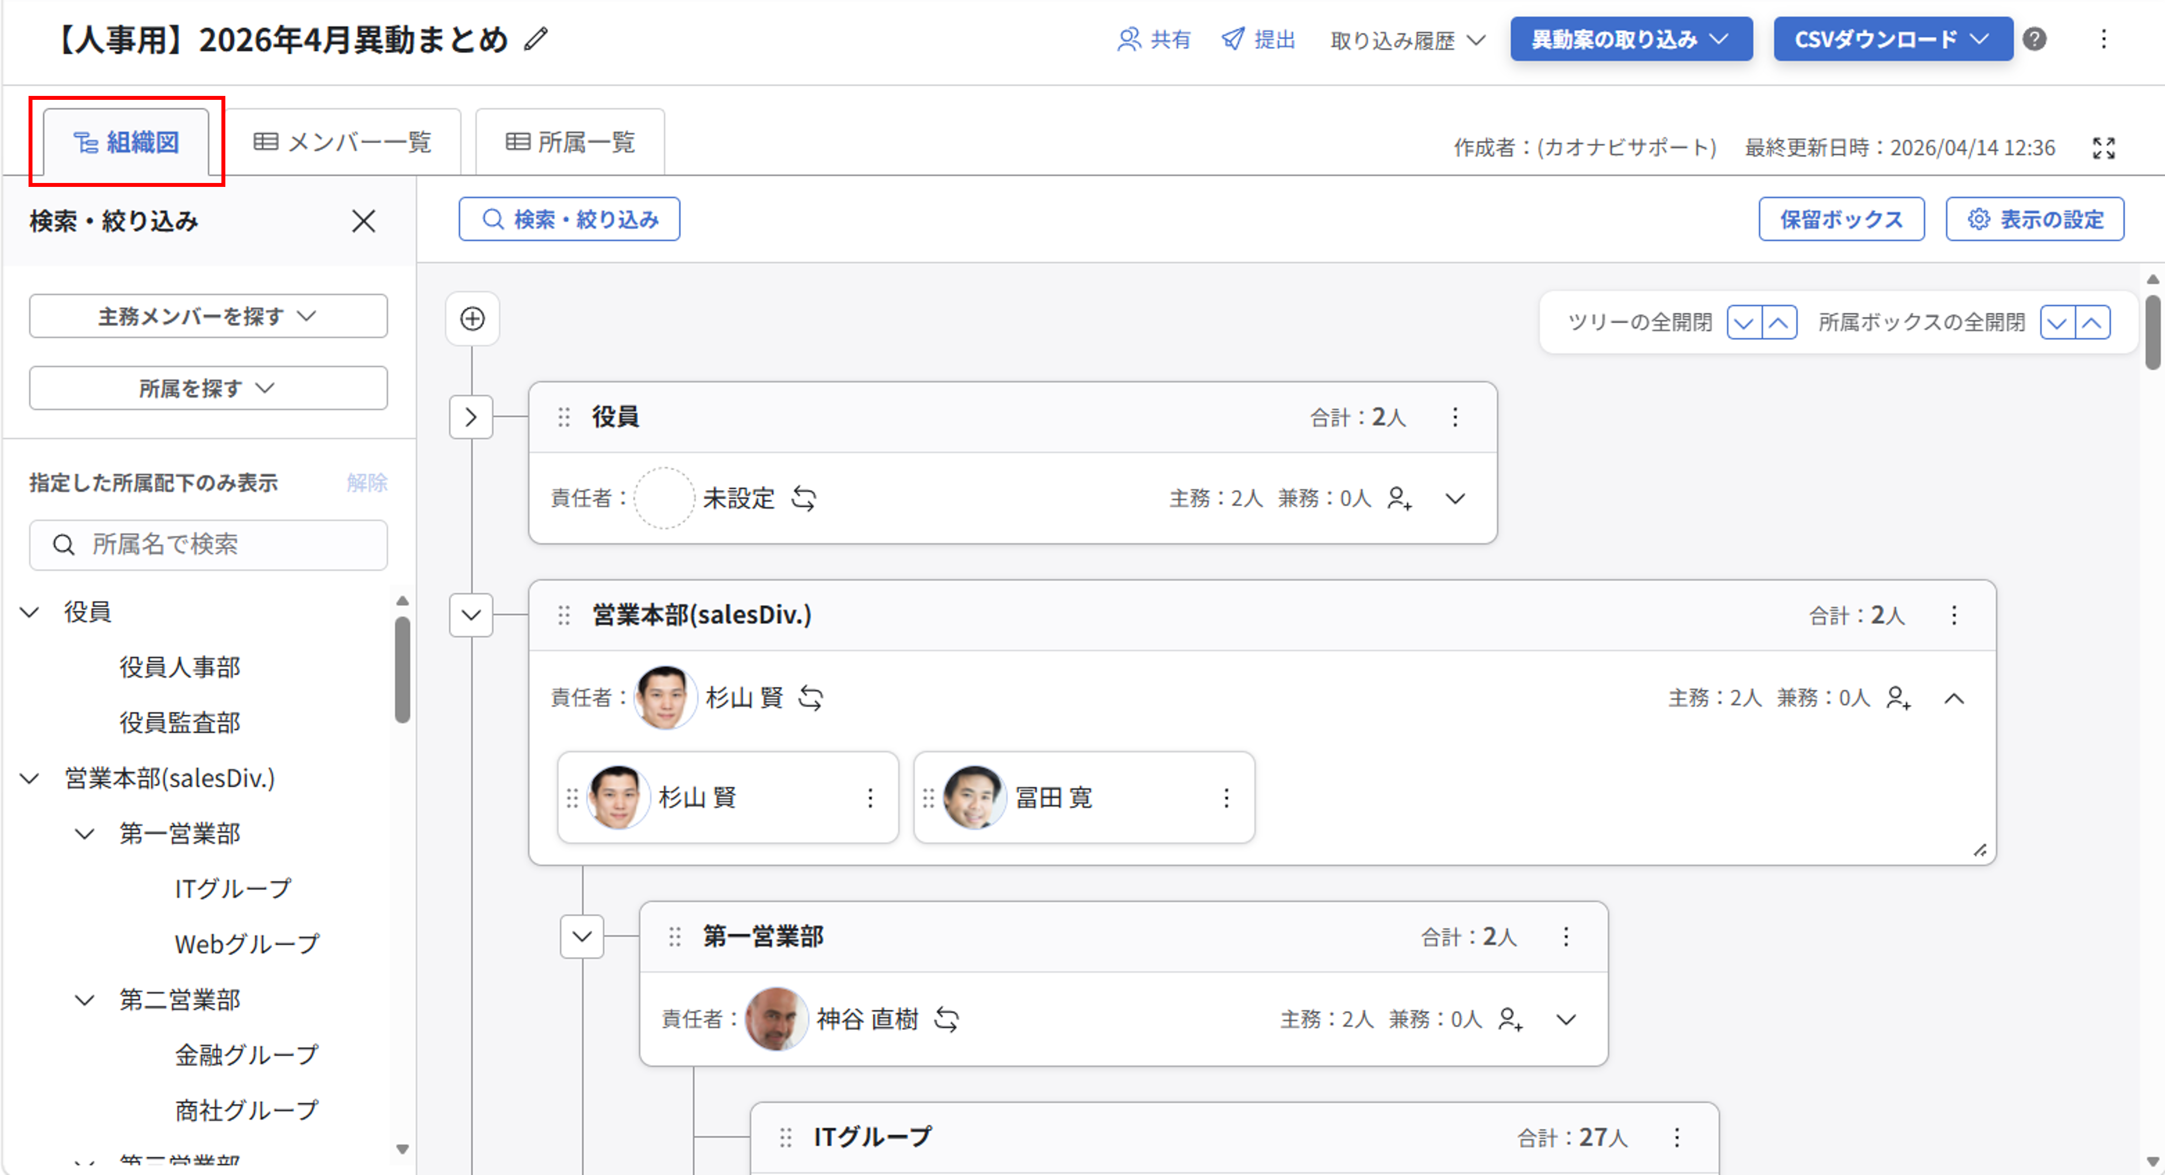Screen dimensions: 2165x1175
Task: Collapse all tree nodes under ツリーの全開閉
Action: (1779, 323)
